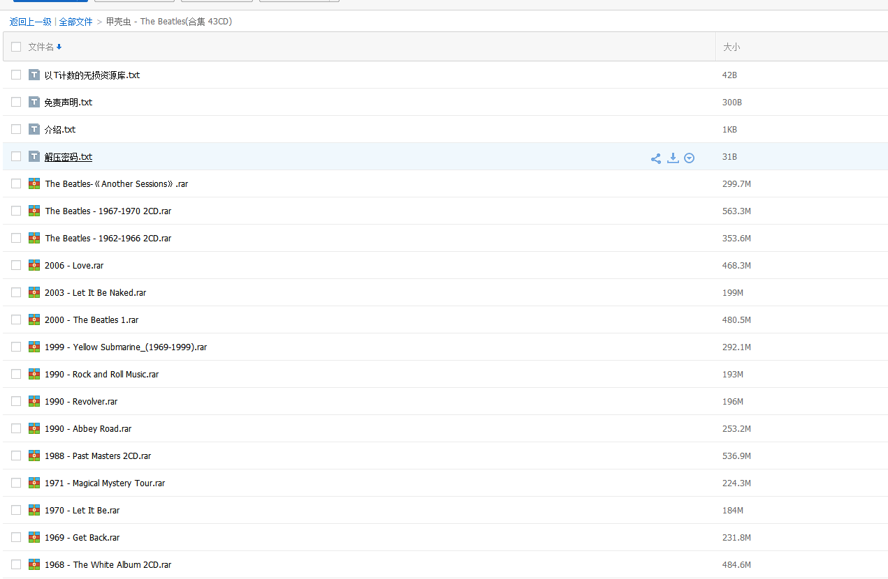This screenshot has height=579, width=888.
Task: Click rar icon of 1967-1970 2CD.rar
Action: tap(34, 211)
